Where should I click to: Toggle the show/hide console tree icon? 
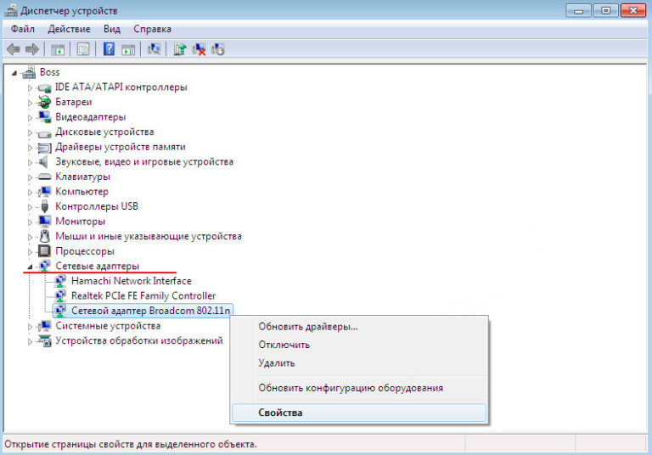click(58, 49)
